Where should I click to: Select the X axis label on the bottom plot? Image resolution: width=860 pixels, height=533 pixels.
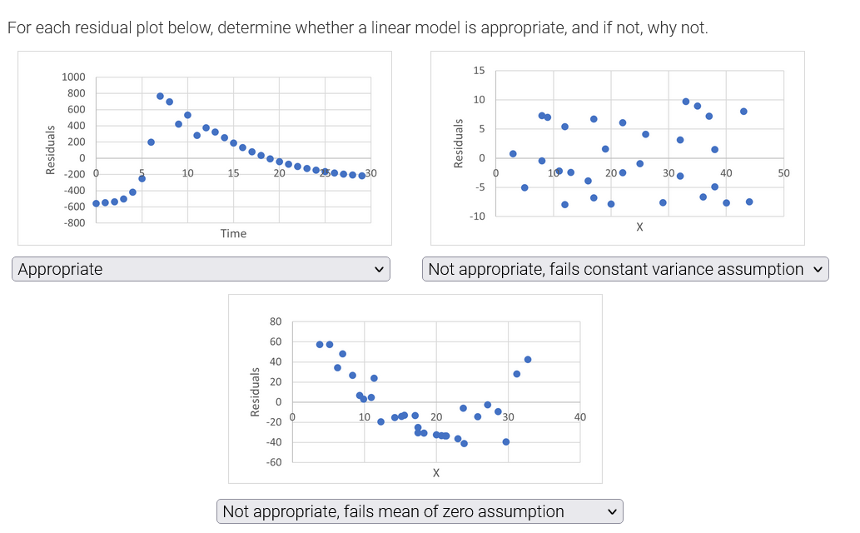435,472
